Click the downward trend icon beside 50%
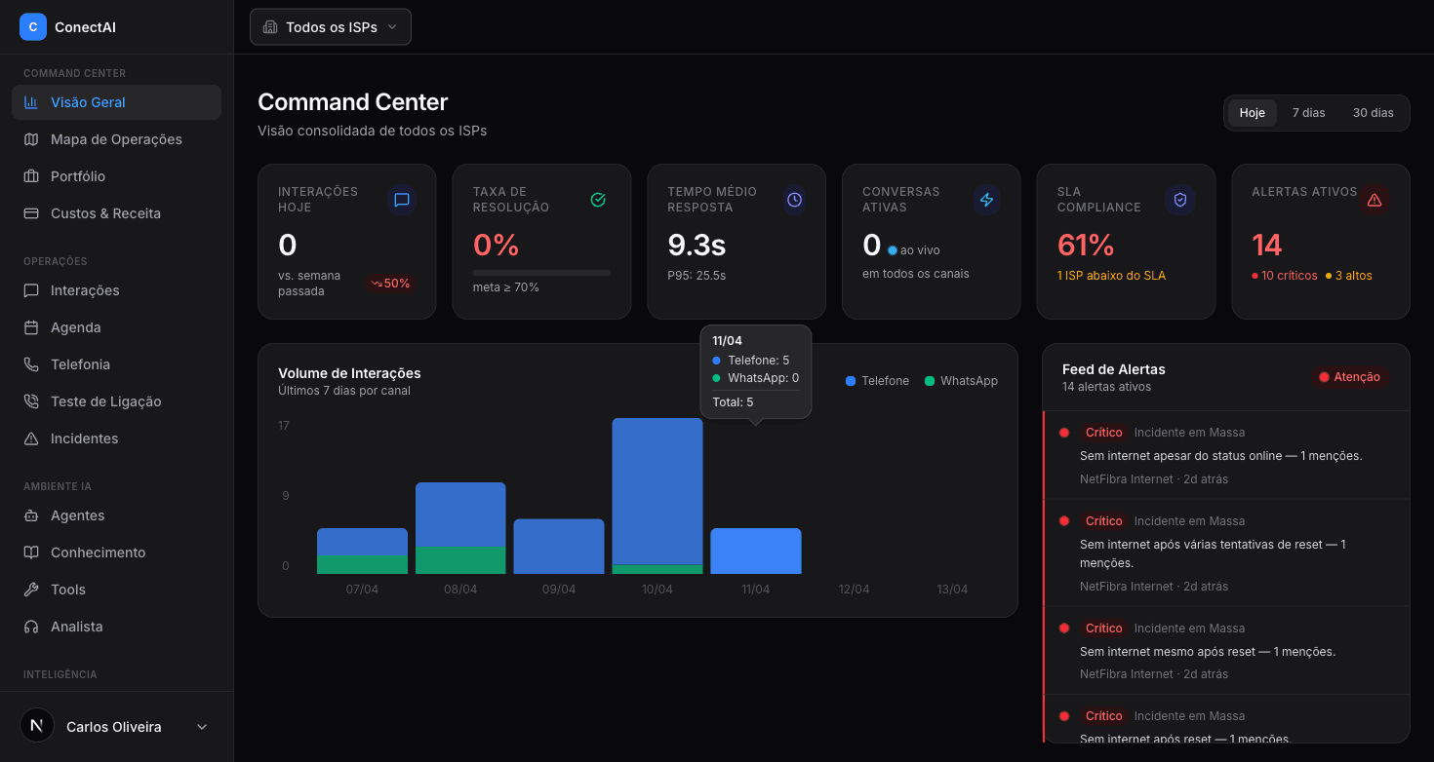Image resolution: width=1434 pixels, height=762 pixels. 377,284
